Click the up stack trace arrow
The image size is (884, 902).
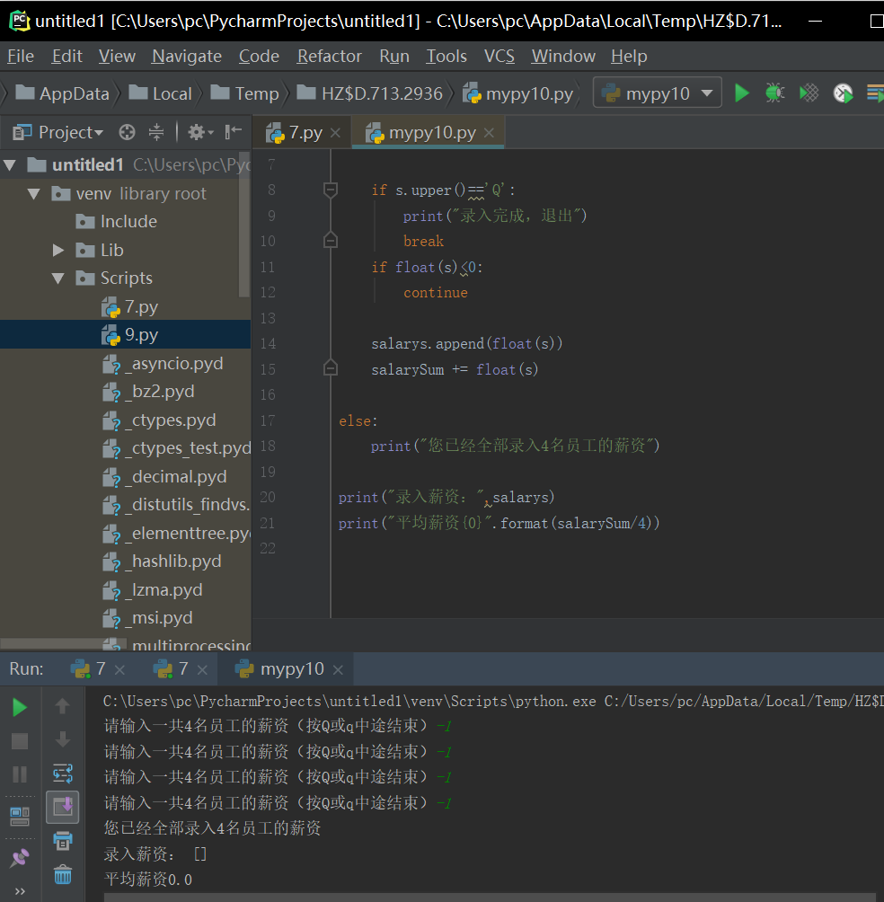(x=63, y=706)
